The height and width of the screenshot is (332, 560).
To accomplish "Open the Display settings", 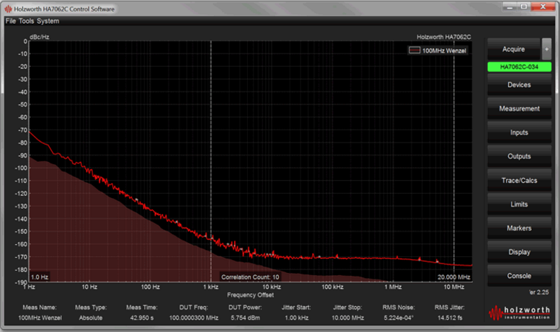I will 519,252.
